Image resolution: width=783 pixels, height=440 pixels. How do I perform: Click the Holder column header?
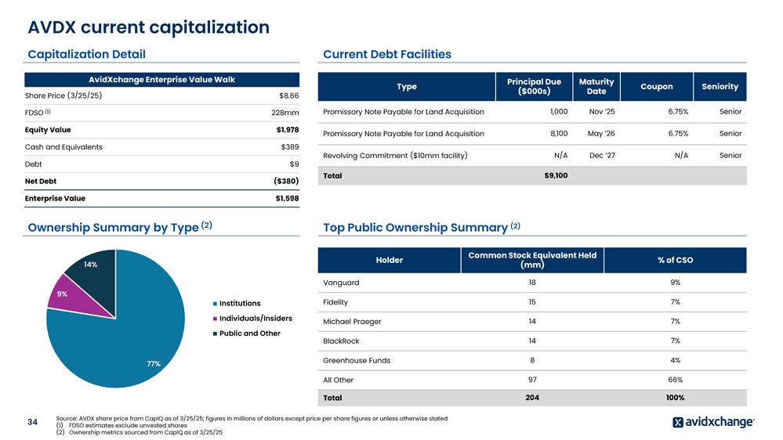[x=389, y=261]
